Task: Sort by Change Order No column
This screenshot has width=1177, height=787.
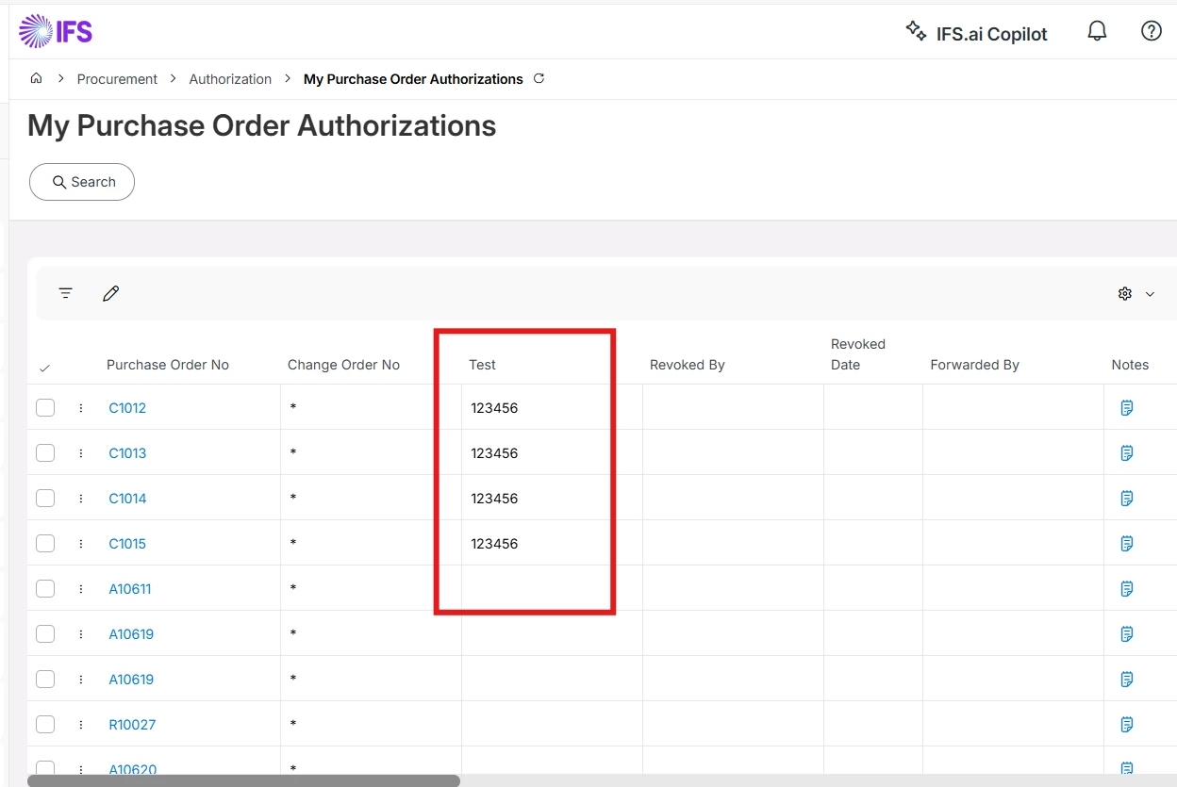Action: tap(343, 365)
